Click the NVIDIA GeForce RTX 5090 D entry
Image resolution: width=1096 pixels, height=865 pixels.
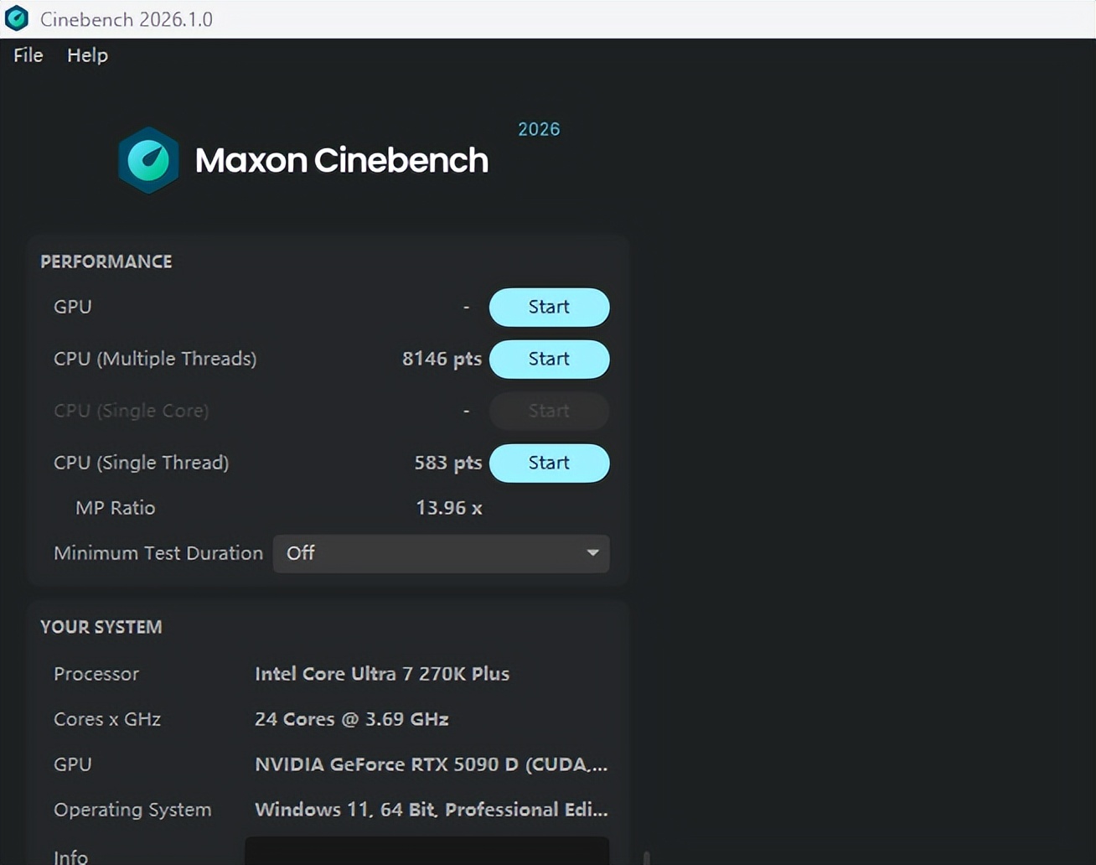(x=431, y=764)
